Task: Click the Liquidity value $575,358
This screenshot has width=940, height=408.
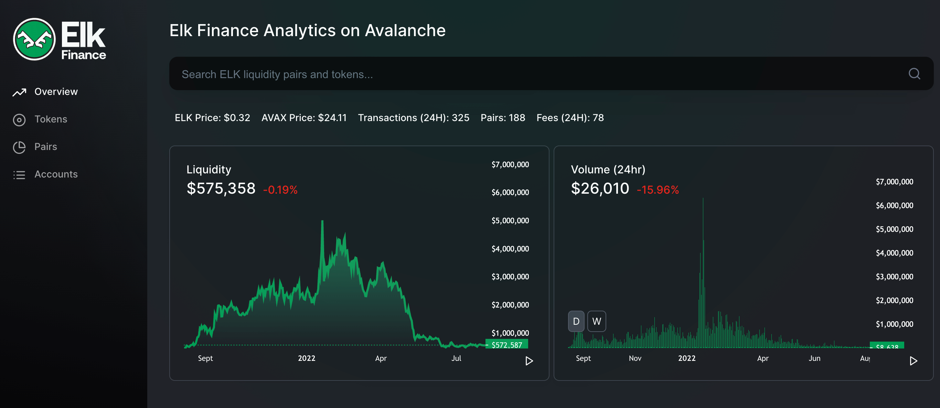Action: pyautogui.click(x=221, y=189)
